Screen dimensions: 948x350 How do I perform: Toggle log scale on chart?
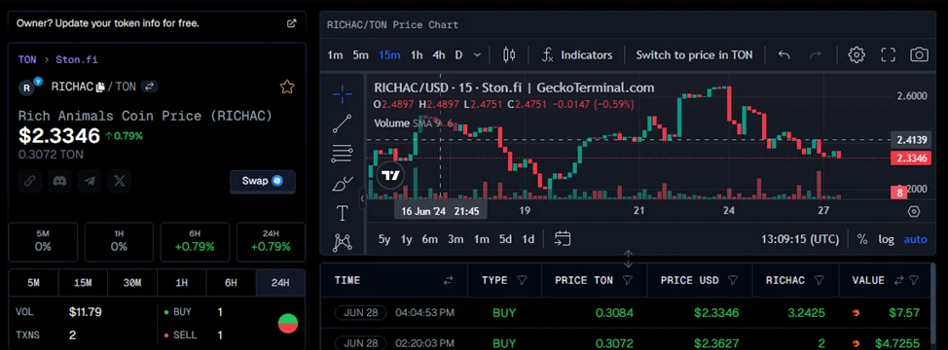click(x=886, y=239)
